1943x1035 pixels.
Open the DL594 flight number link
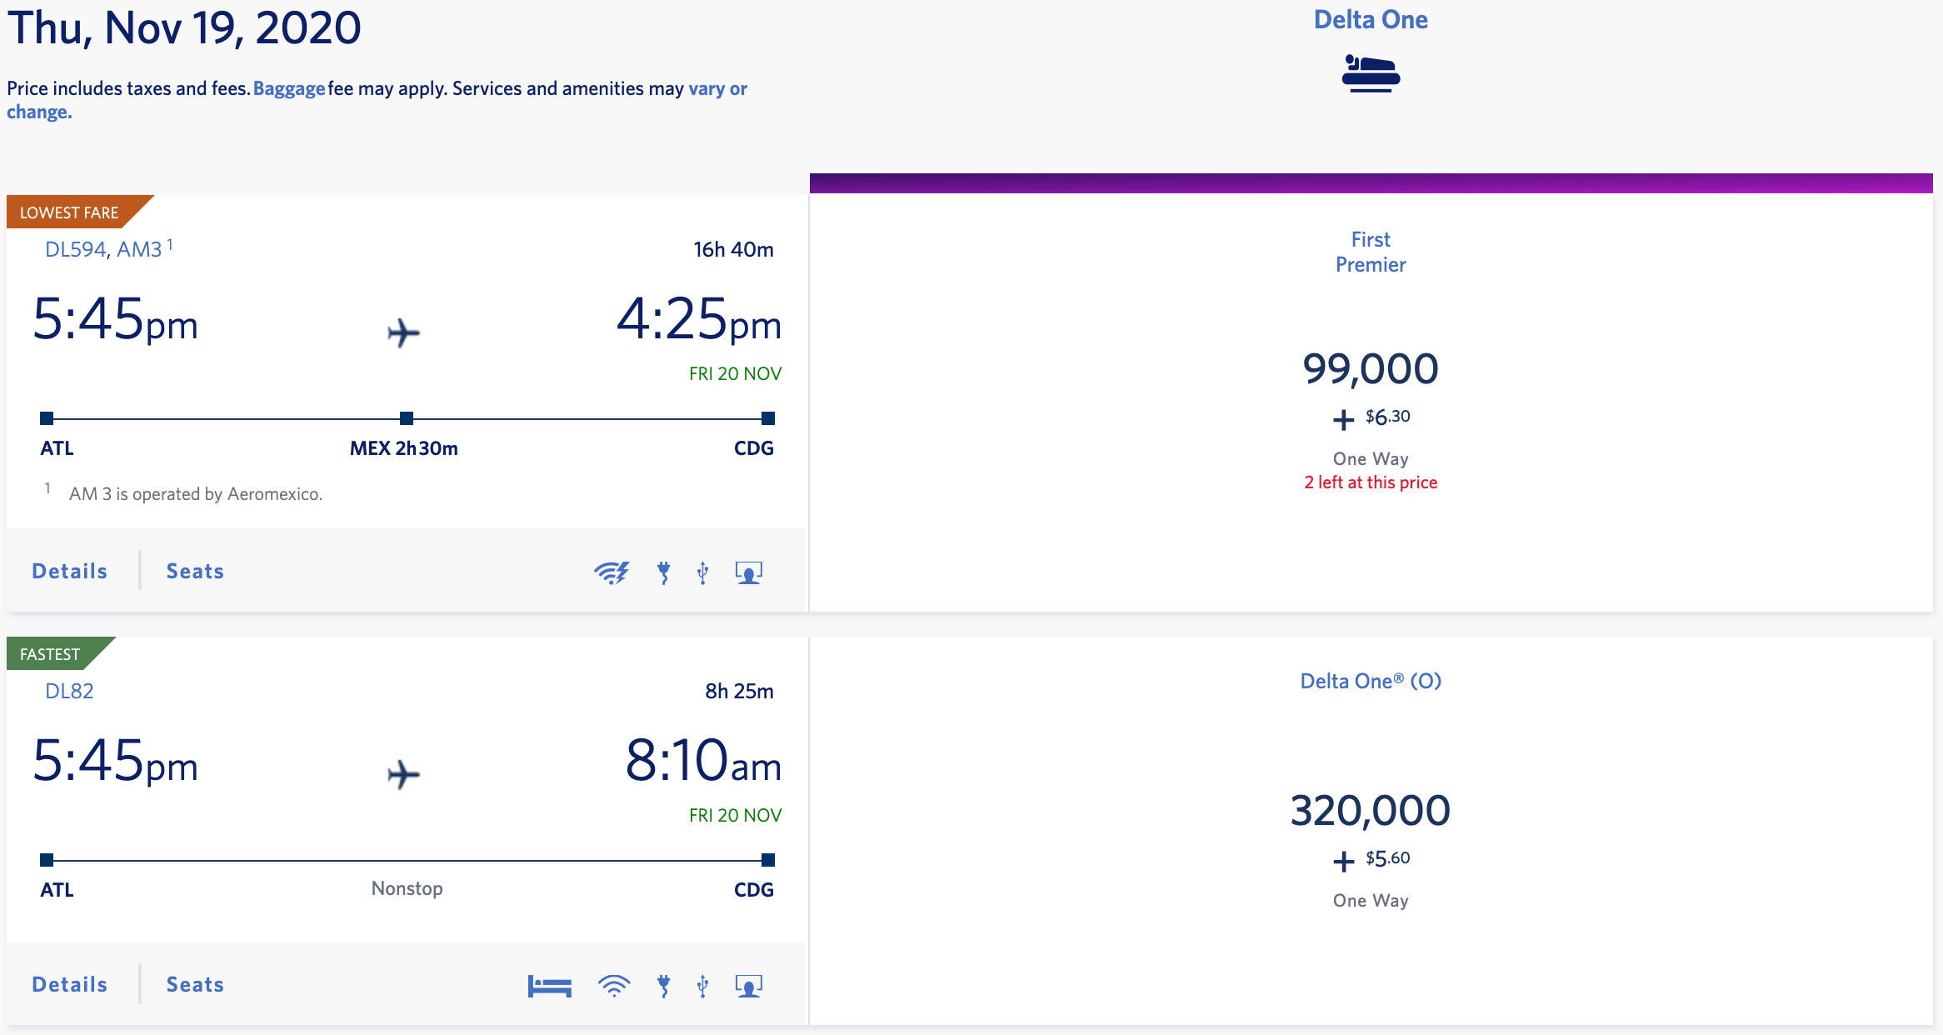75,250
